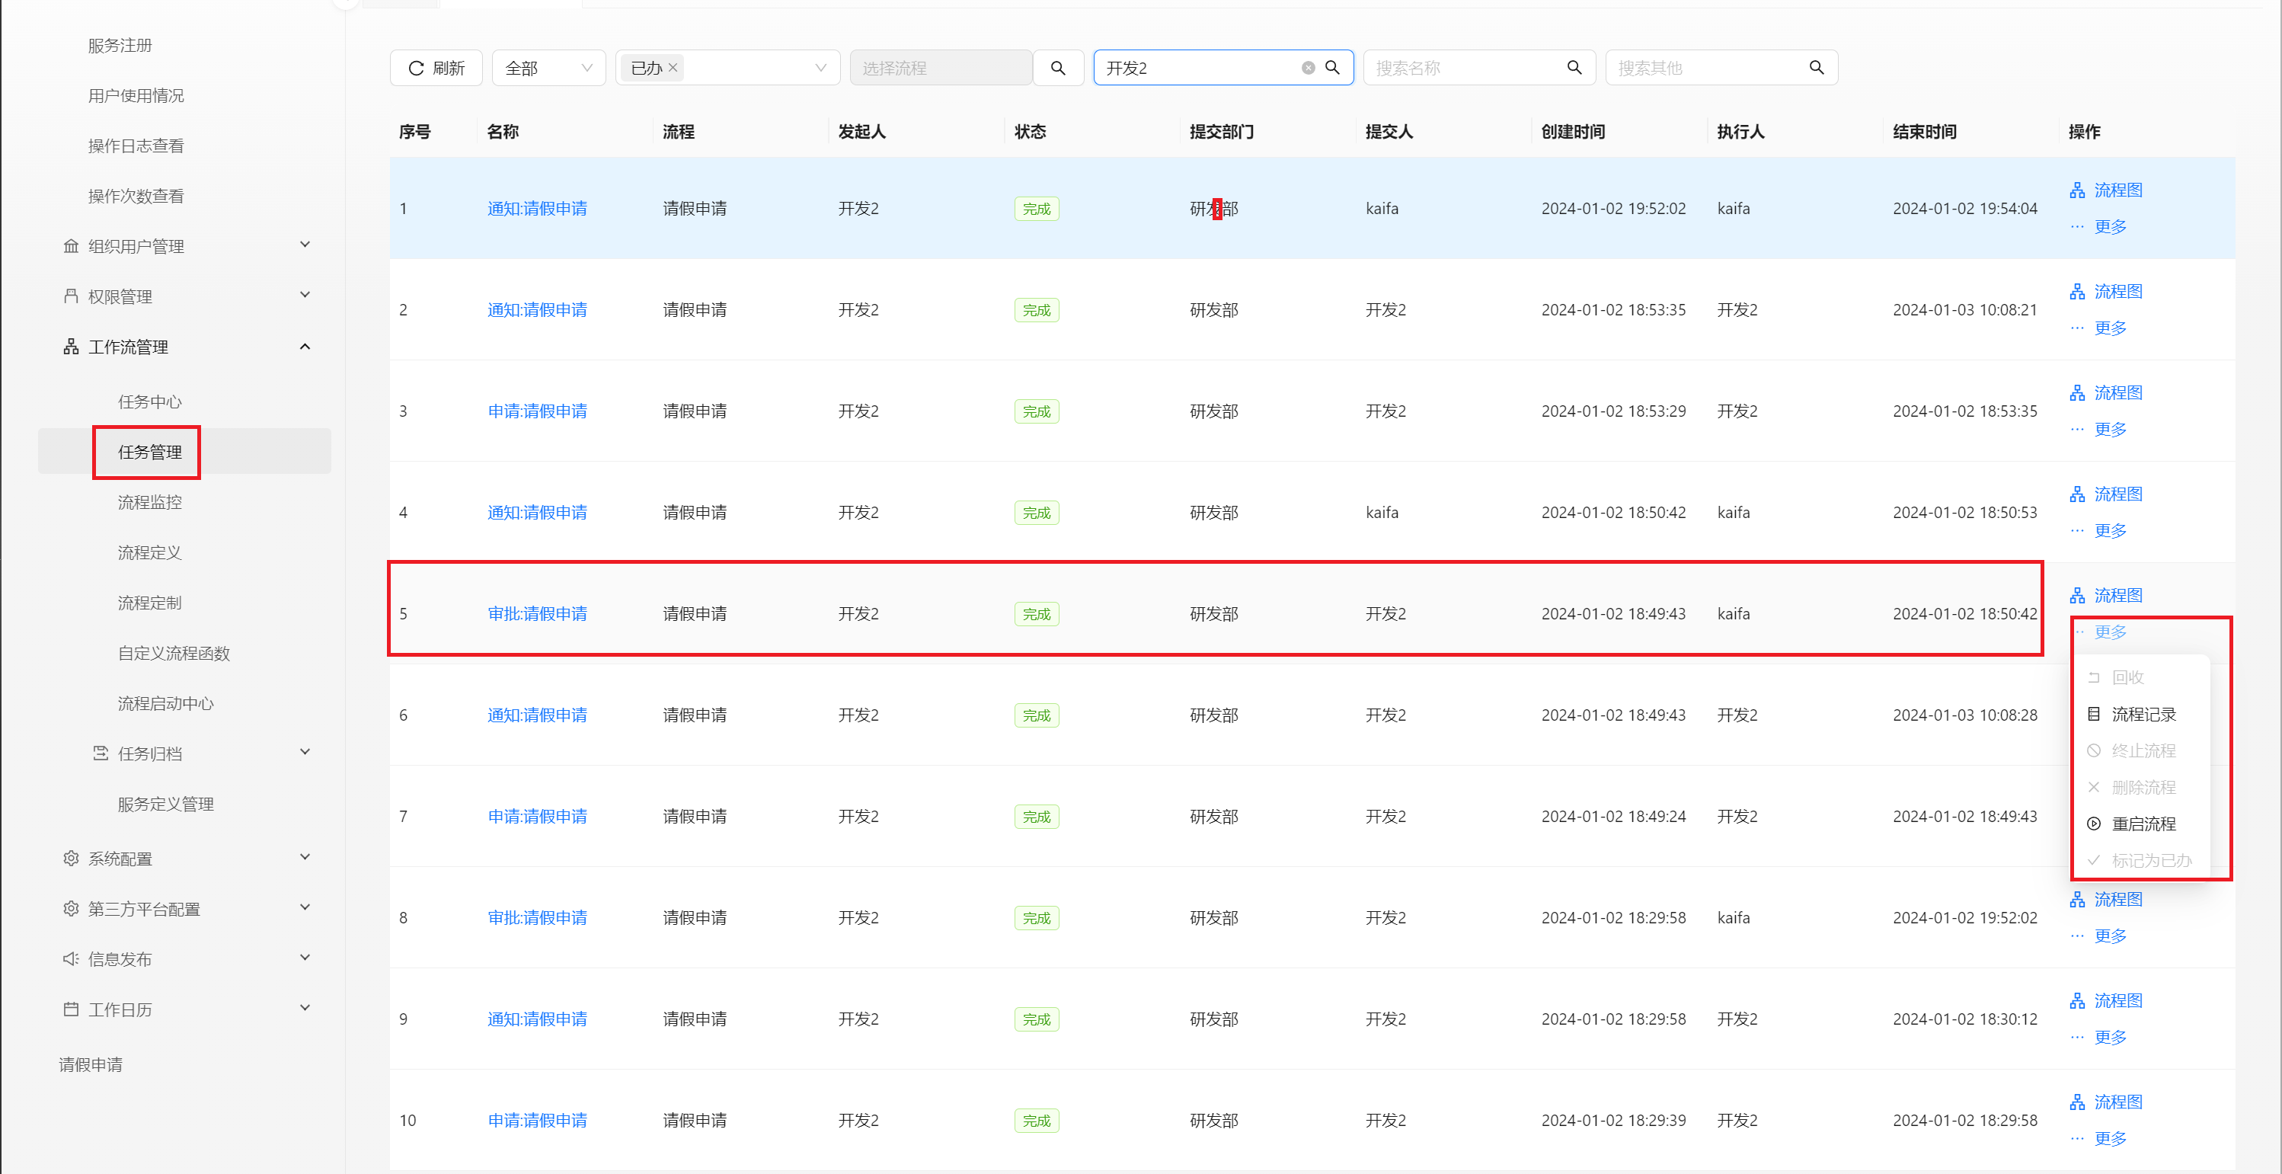Open 流程监控 in the sidebar

150,502
